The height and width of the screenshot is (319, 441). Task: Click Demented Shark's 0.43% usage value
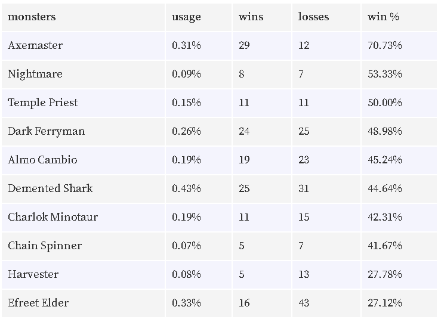click(186, 188)
